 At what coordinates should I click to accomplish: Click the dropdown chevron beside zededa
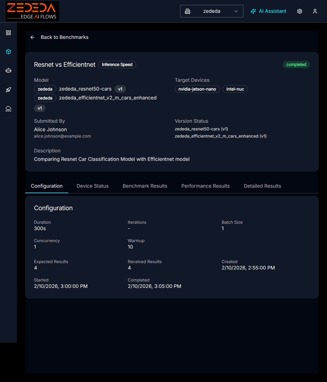click(x=236, y=11)
